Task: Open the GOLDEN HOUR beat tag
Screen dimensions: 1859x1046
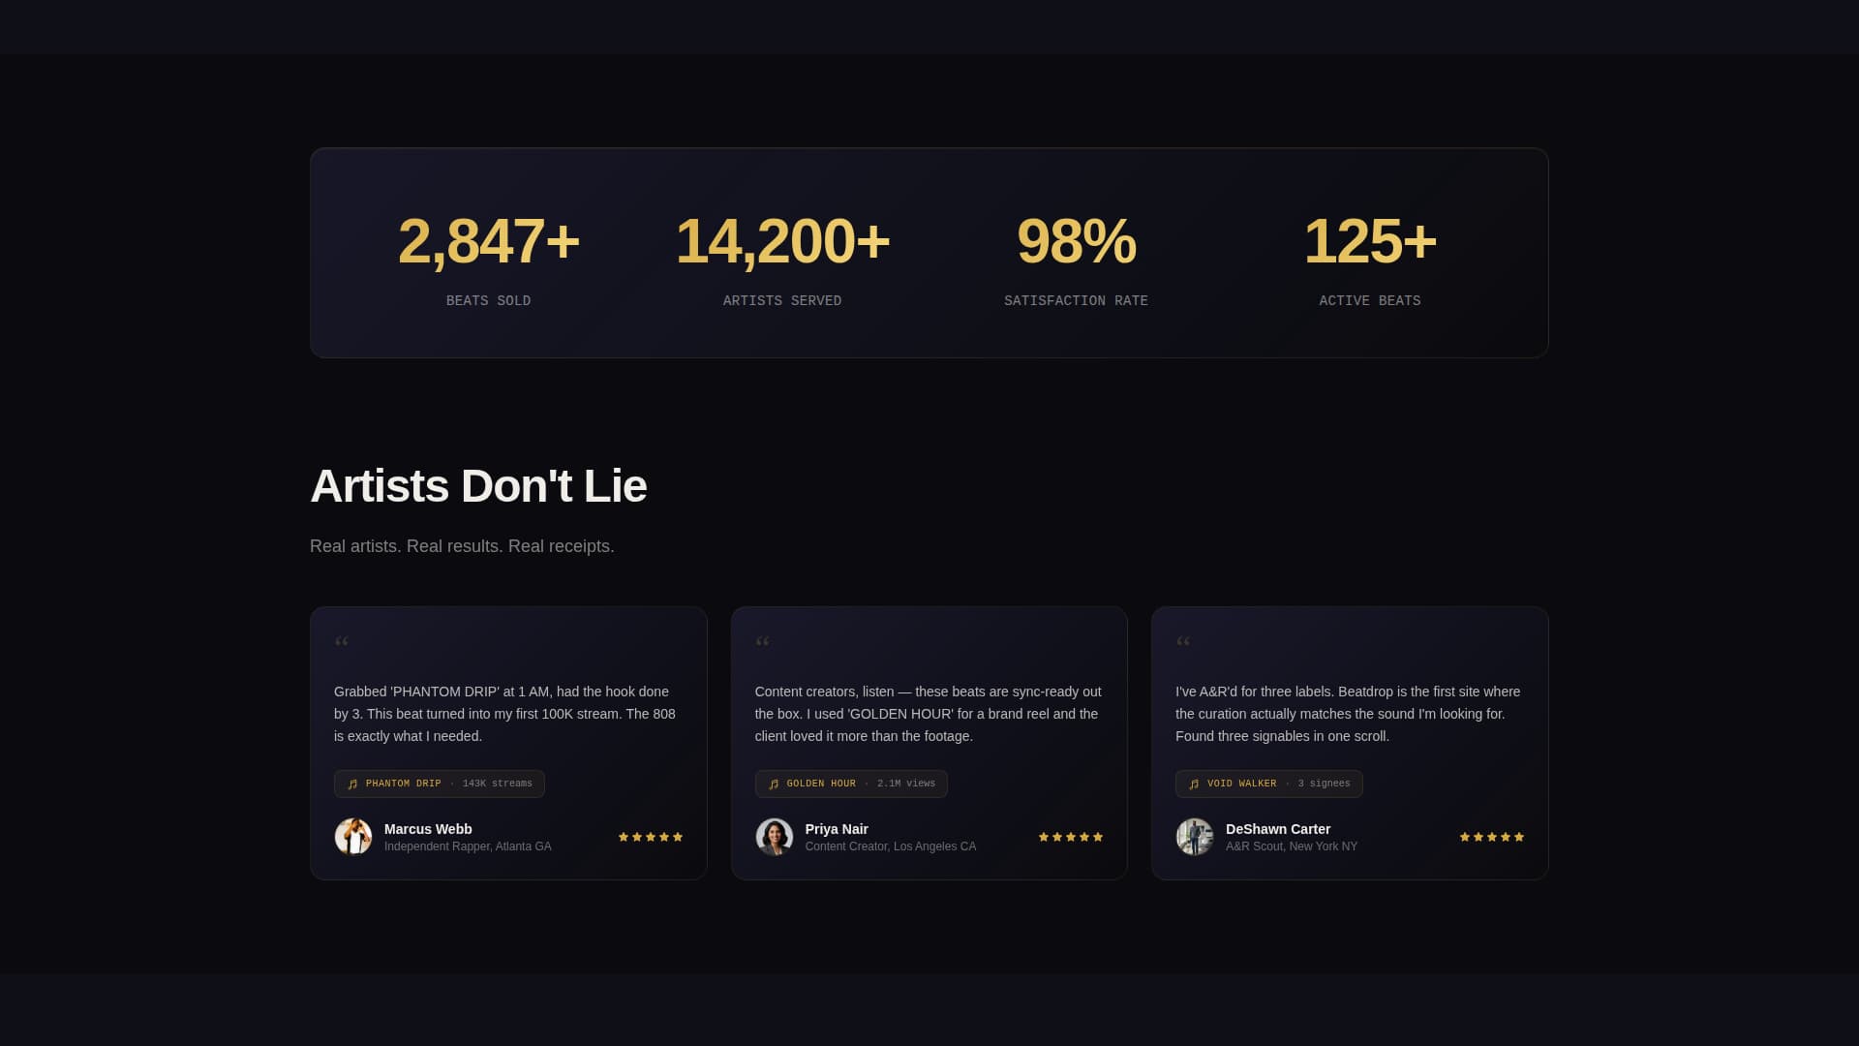Action: click(x=851, y=784)
